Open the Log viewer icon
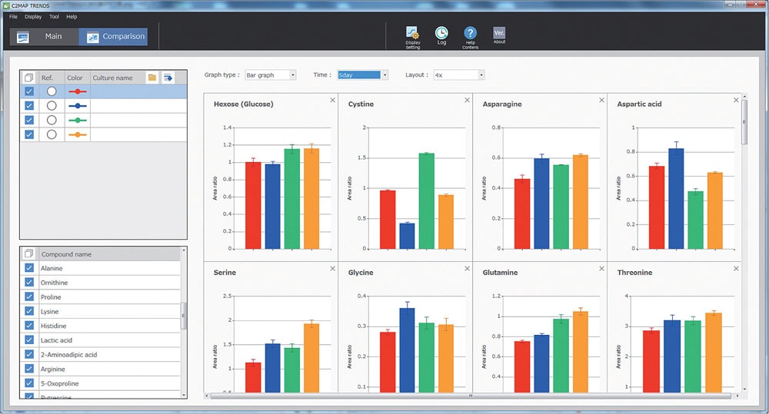 pyautogui.click(x=441, y=33)
